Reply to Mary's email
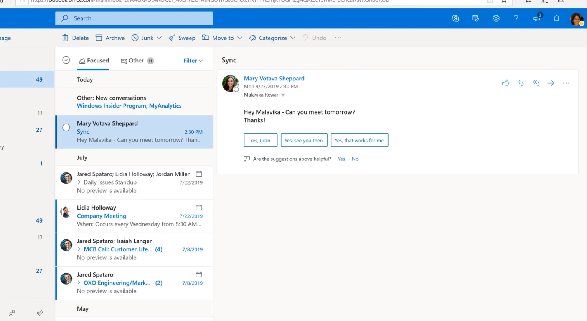 click(521, 83)
